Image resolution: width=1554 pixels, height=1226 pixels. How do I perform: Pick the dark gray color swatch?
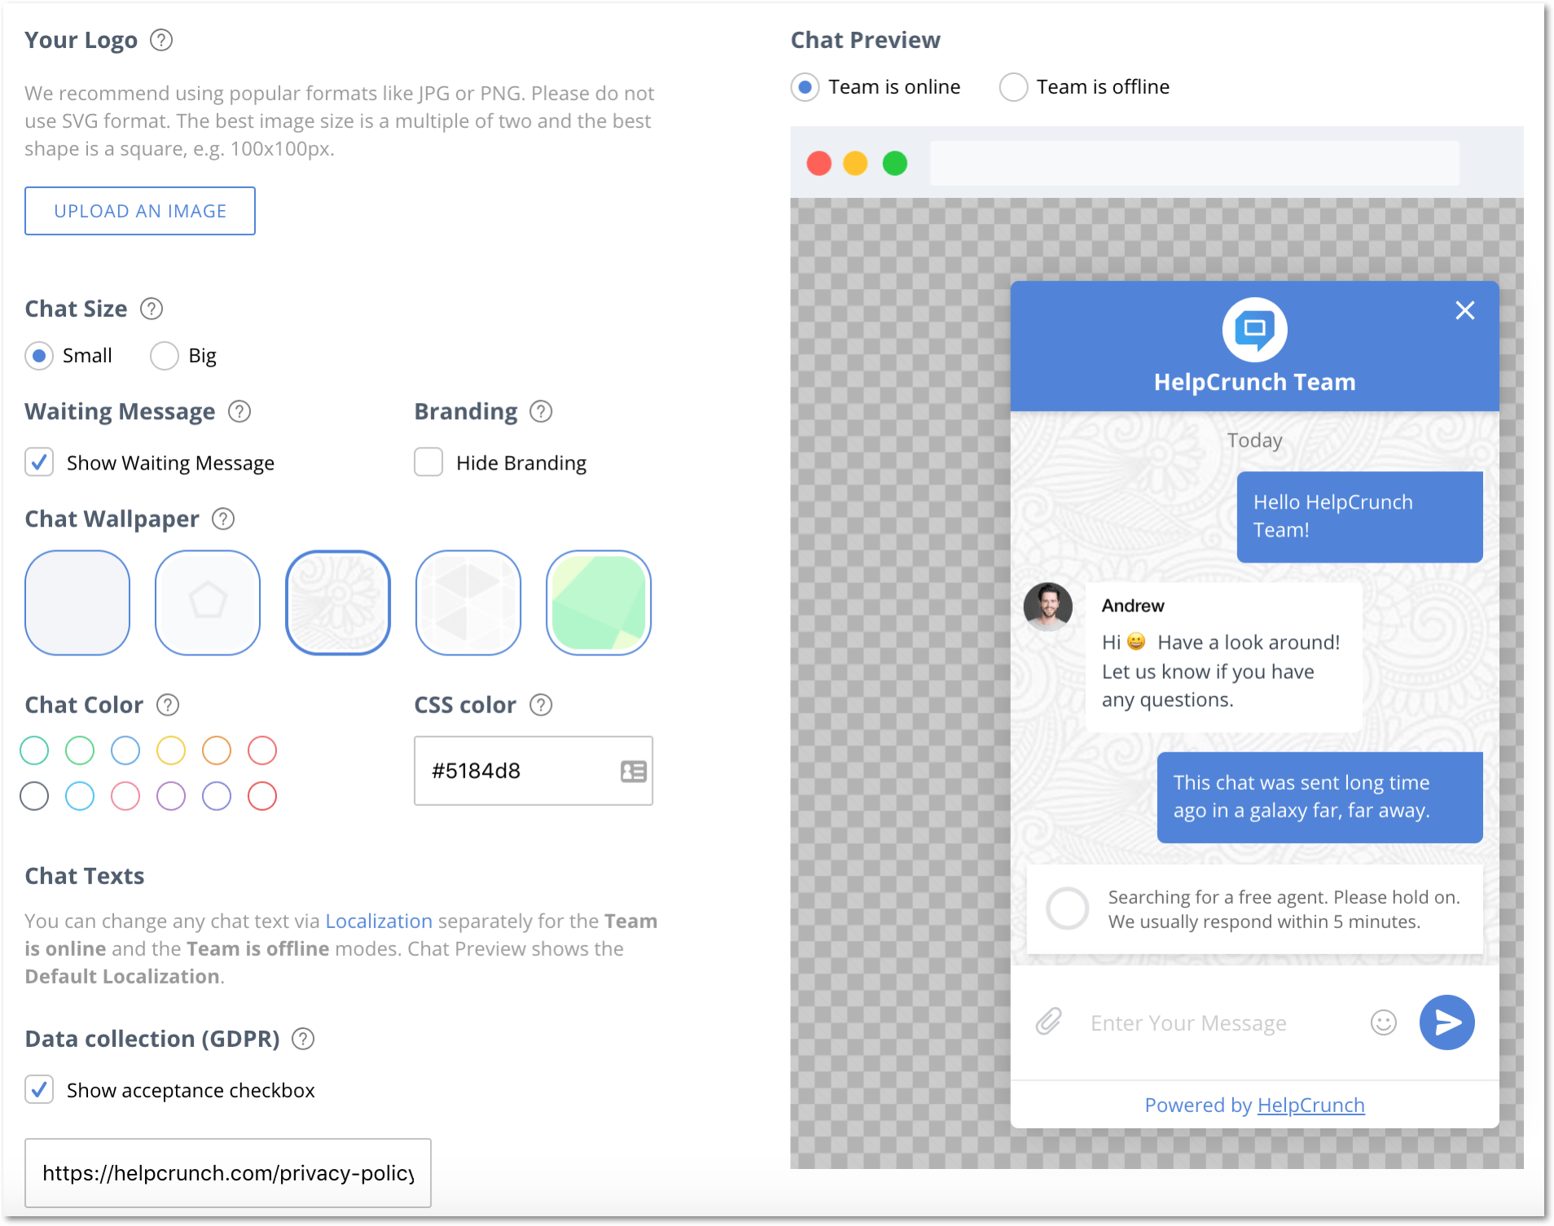coord(34,795)
